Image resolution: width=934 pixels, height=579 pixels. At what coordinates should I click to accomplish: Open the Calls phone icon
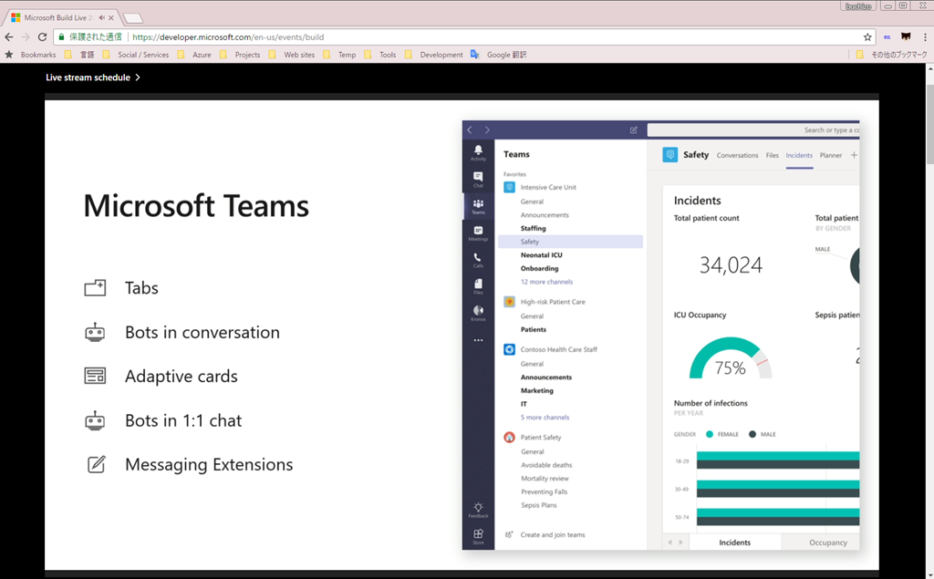coord(478,259)
